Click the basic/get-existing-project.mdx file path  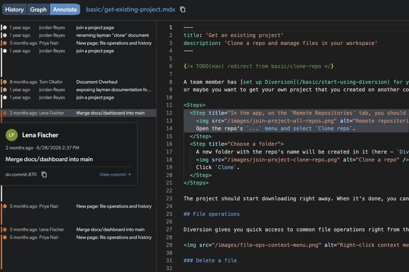pyautogui.click(x=131, y=9)
